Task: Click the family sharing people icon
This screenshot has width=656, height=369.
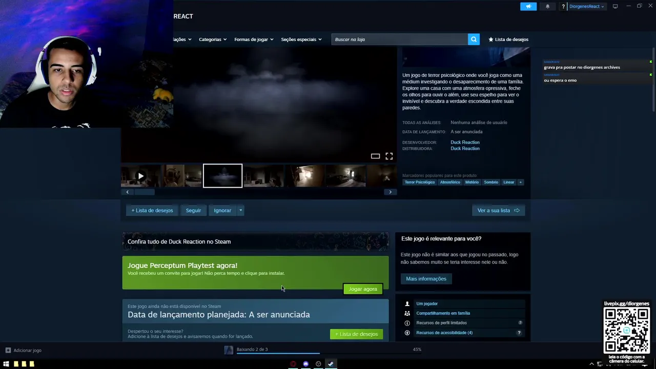Action: pos(407,313)
